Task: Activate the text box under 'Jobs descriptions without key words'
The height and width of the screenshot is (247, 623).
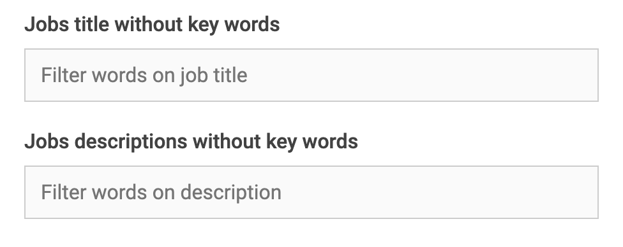Action: [x=311, y=192]
